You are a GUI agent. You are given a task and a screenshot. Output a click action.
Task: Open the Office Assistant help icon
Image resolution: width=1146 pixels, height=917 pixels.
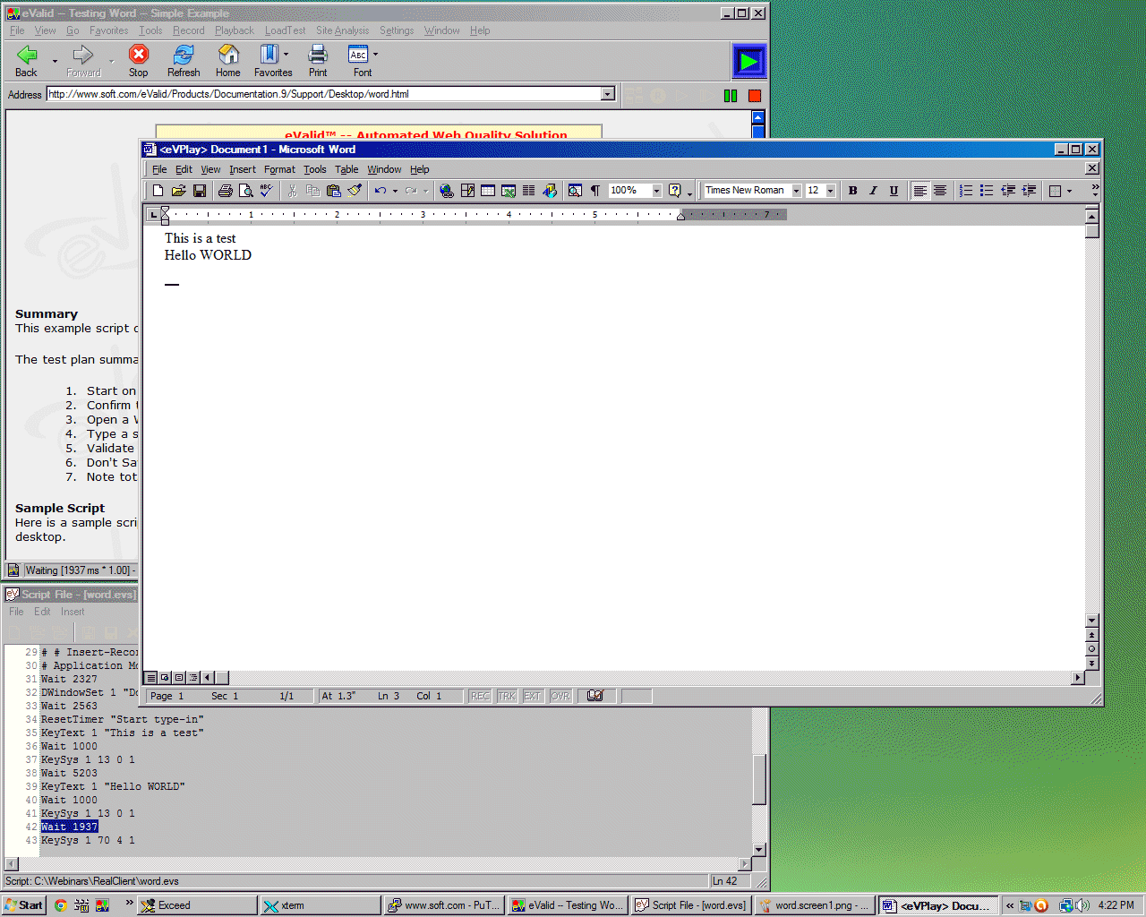click(x=675, y=191)
